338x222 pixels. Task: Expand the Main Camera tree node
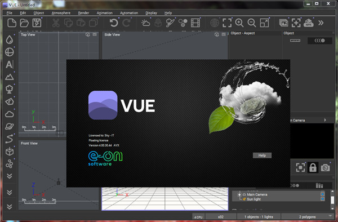pyautogui.click(x=239, y=194)
